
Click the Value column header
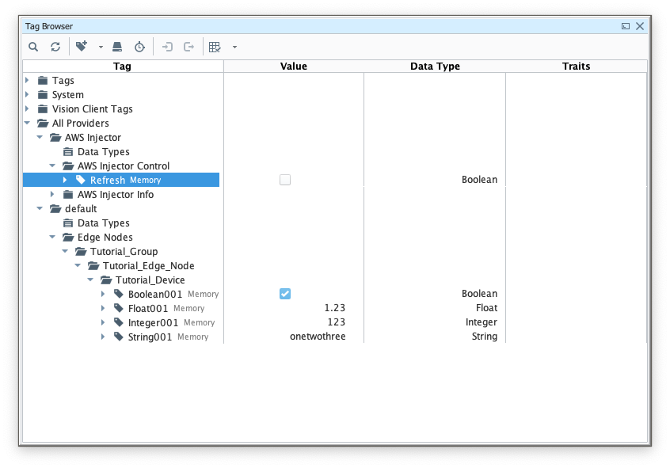click(x=294, y=67)
